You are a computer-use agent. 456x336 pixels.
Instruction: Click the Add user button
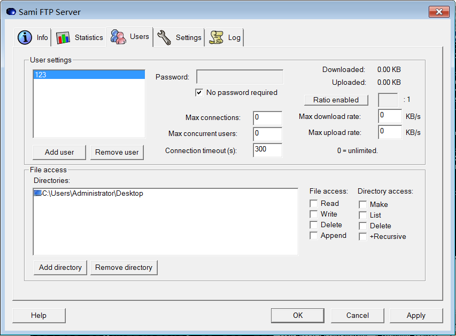(59, 153)
